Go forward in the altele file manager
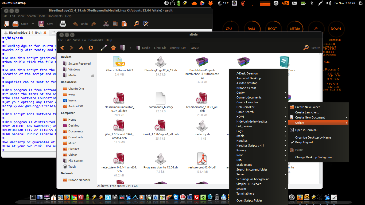365x205 pixels. tap(71, 48)
